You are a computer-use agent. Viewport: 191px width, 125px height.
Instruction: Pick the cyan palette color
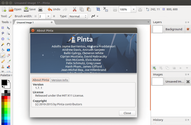point(6,118)
